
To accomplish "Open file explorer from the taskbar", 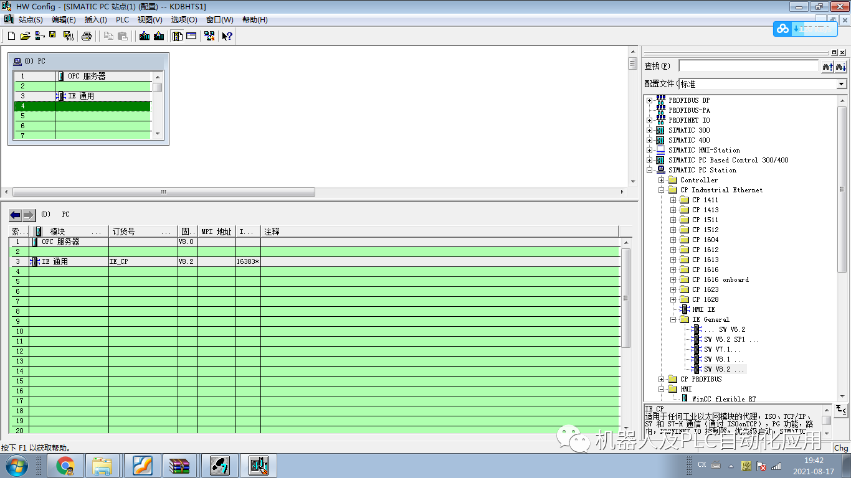I will [103, 466].
